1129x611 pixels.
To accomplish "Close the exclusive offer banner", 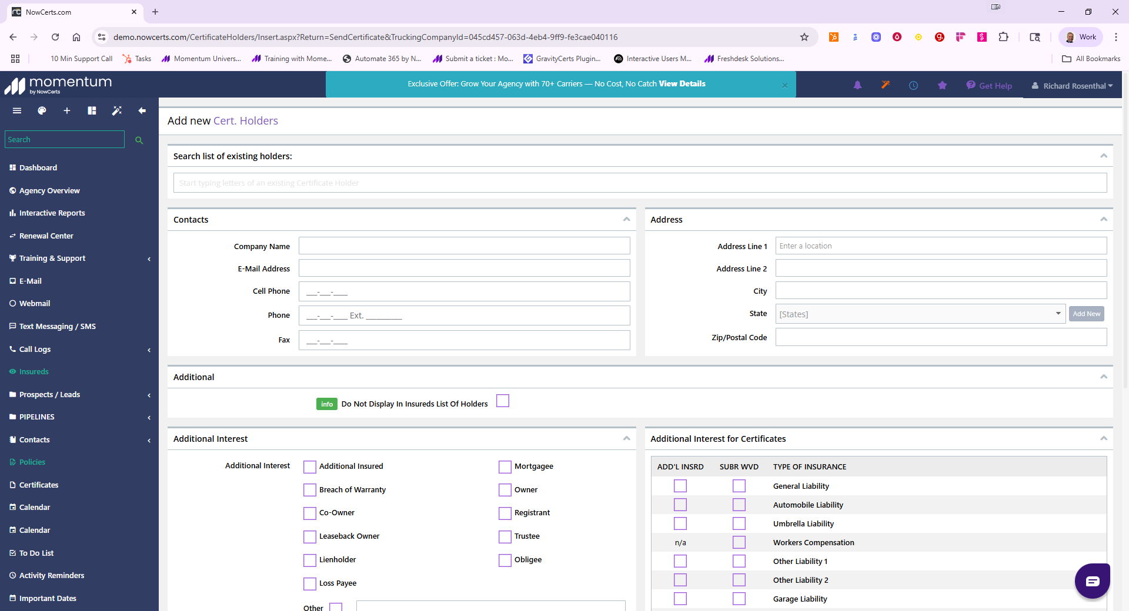I will coord(784,85).
